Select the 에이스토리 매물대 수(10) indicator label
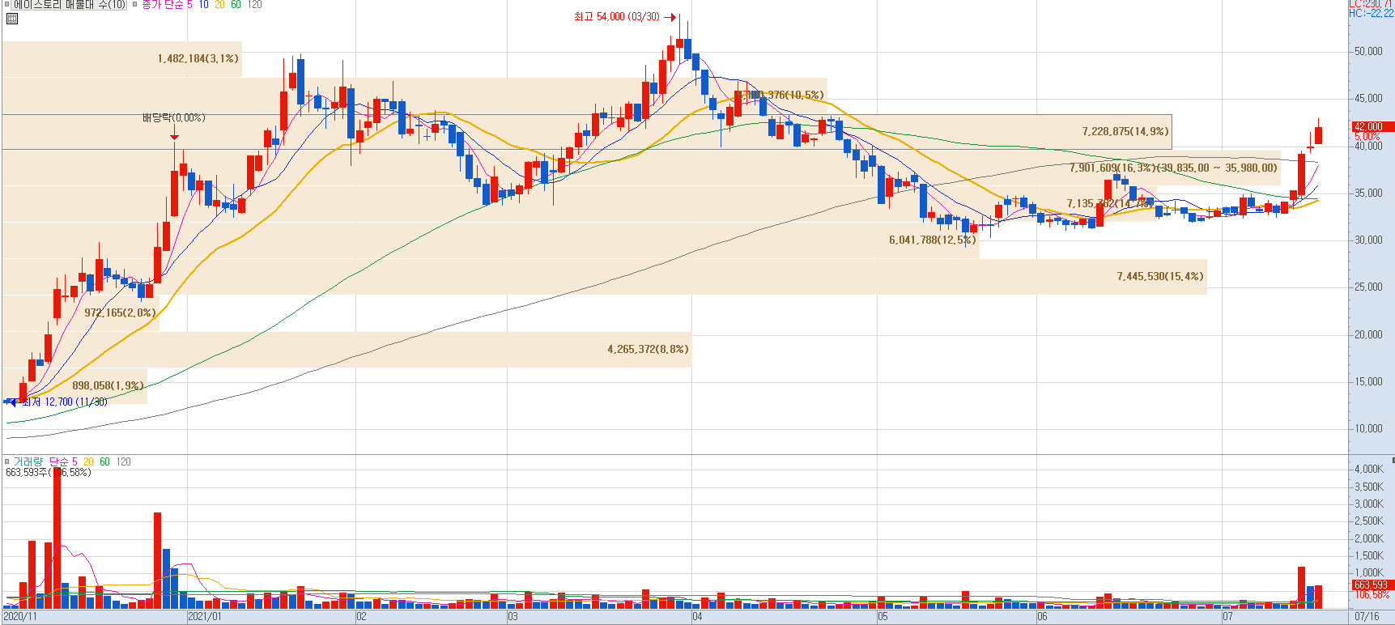This screenshot has width=1395, height=625. [x=70, y=5]
